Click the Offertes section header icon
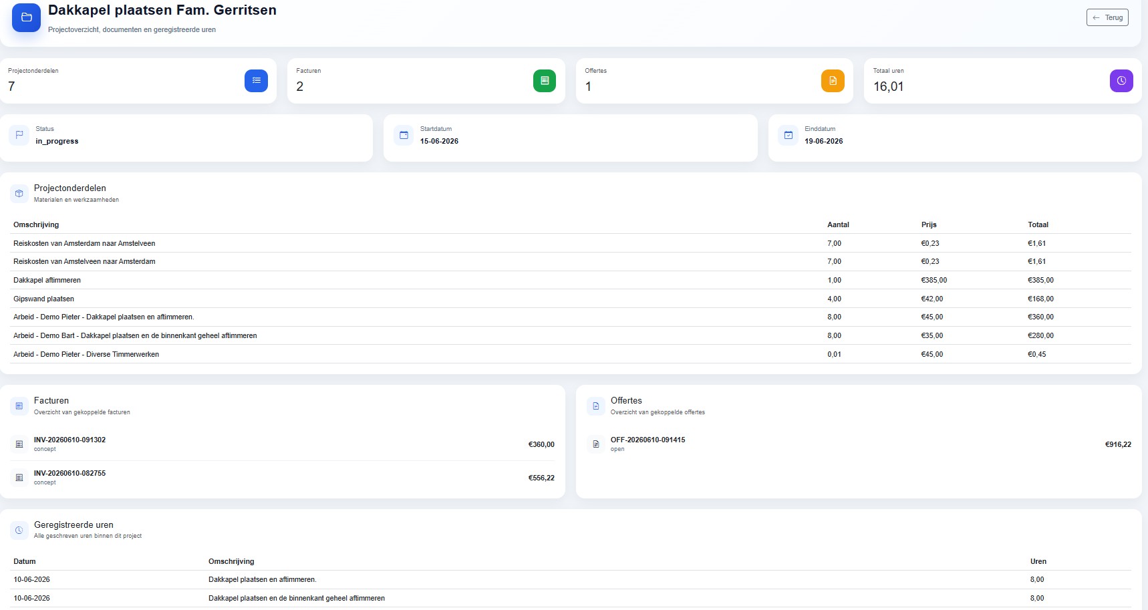 [596, 406]
